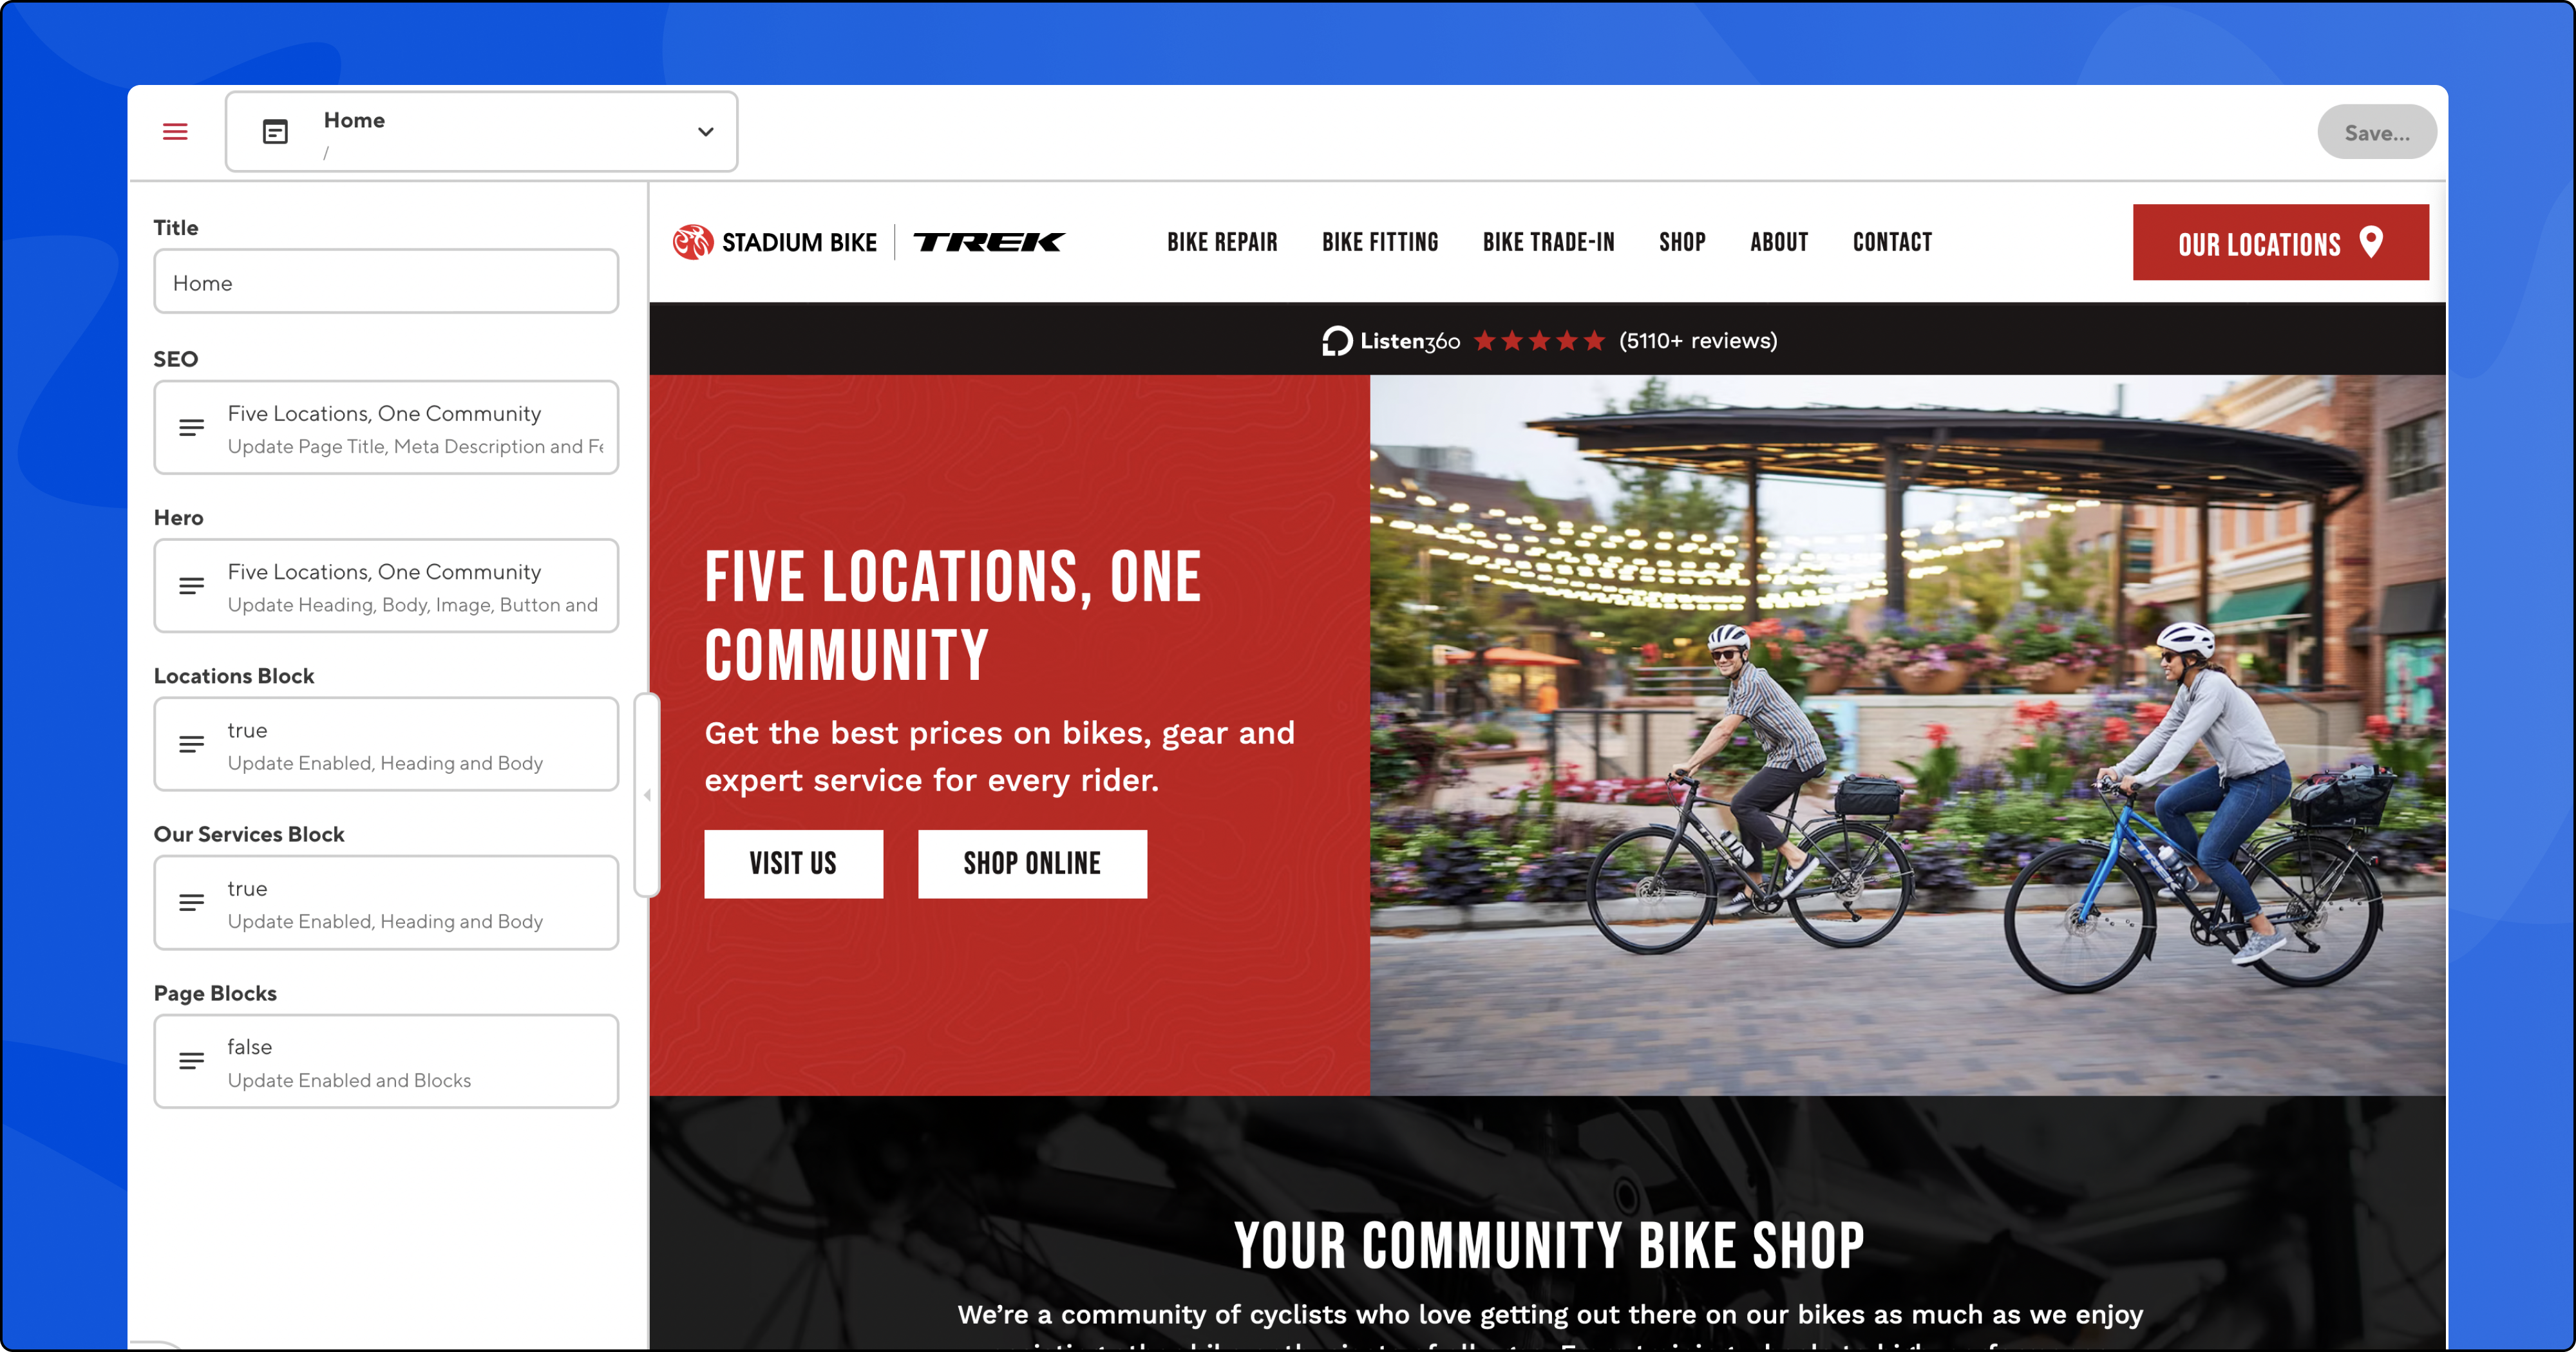Click the Stadium Bike logo icon
Screen dimensions: 2576x1352
click(693, 242)
